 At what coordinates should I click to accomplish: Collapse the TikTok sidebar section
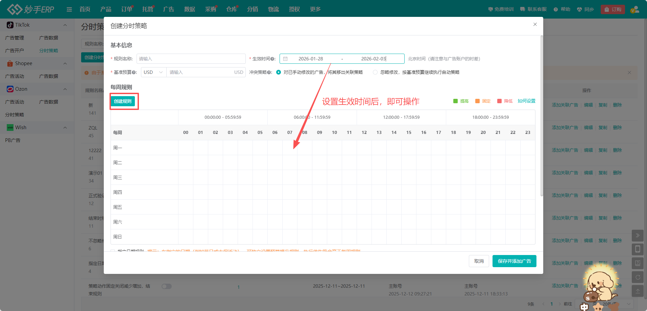(65, 25)
